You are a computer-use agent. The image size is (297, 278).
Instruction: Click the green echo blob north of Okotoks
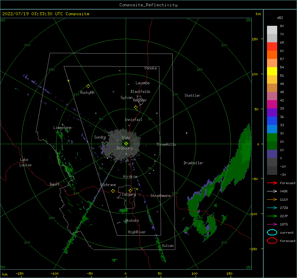tap(124, 210)
